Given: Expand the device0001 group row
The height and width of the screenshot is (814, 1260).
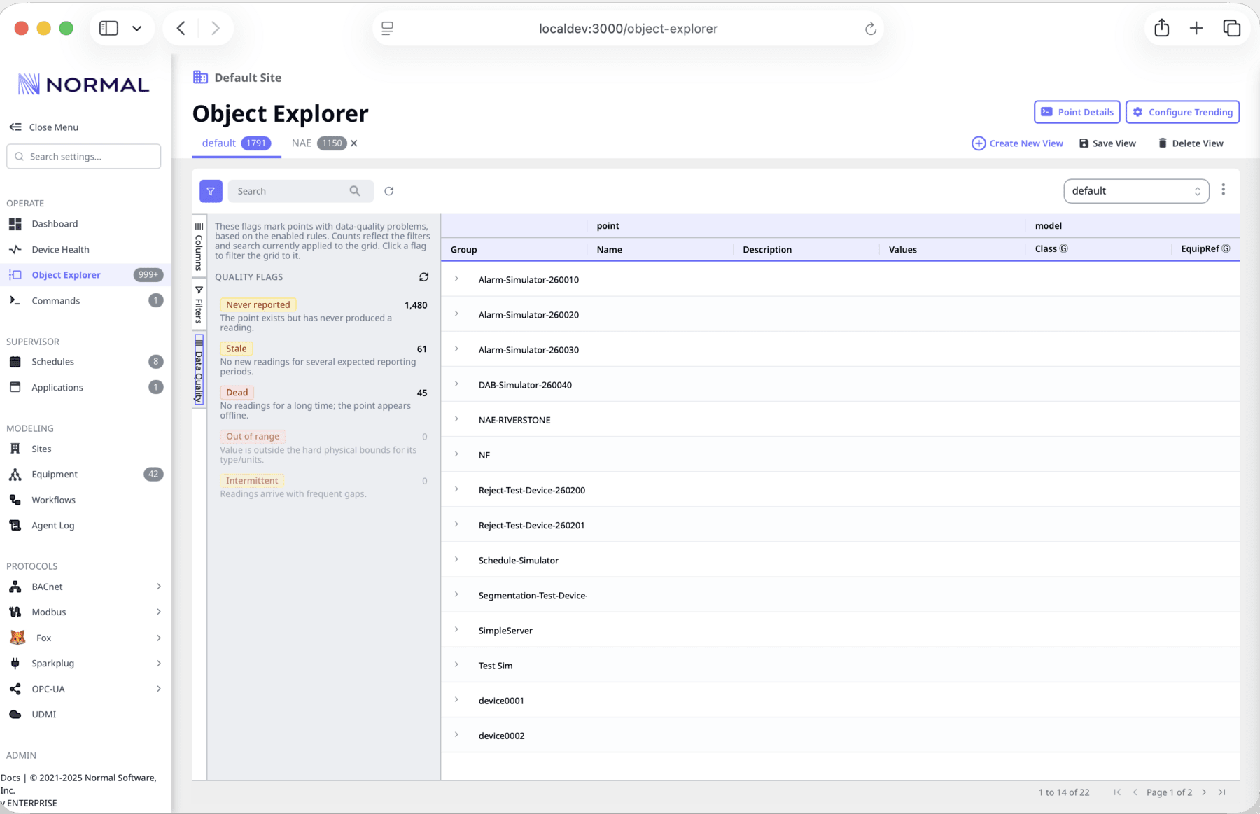Looking at the screenshot, I should point(456,700).
